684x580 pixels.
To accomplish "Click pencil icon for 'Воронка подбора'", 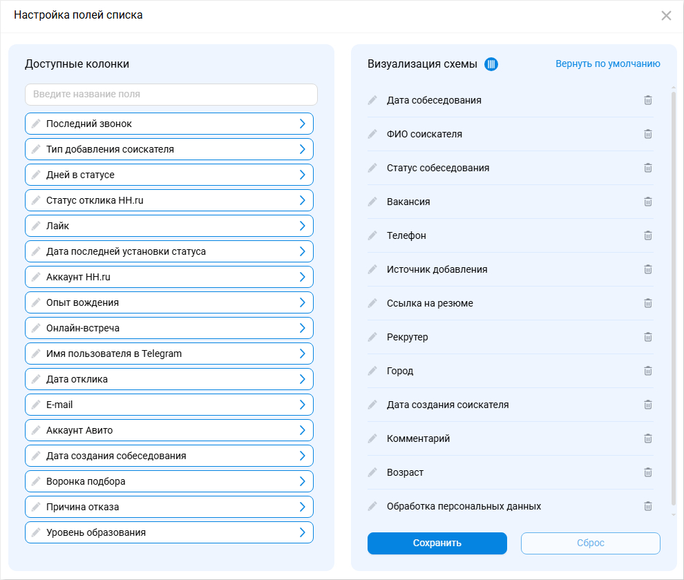I will click(x=36, y=481).
